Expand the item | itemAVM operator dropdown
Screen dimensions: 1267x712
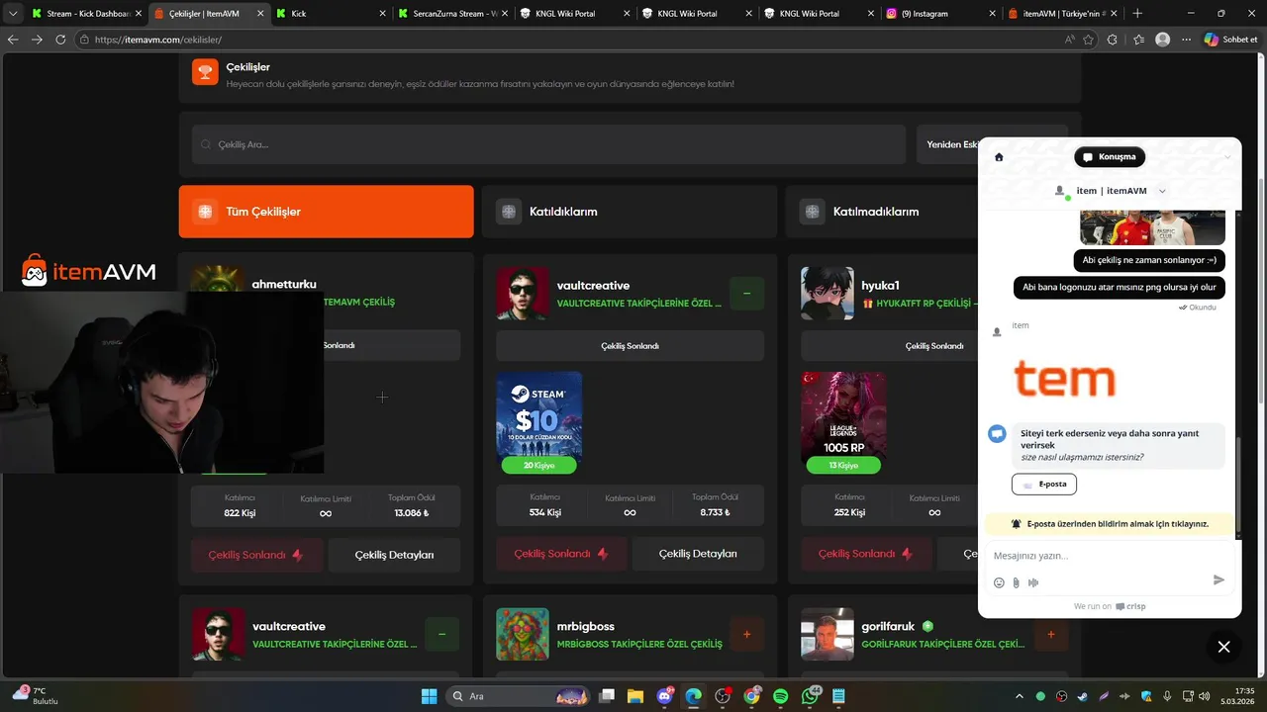click(1162, 191)
